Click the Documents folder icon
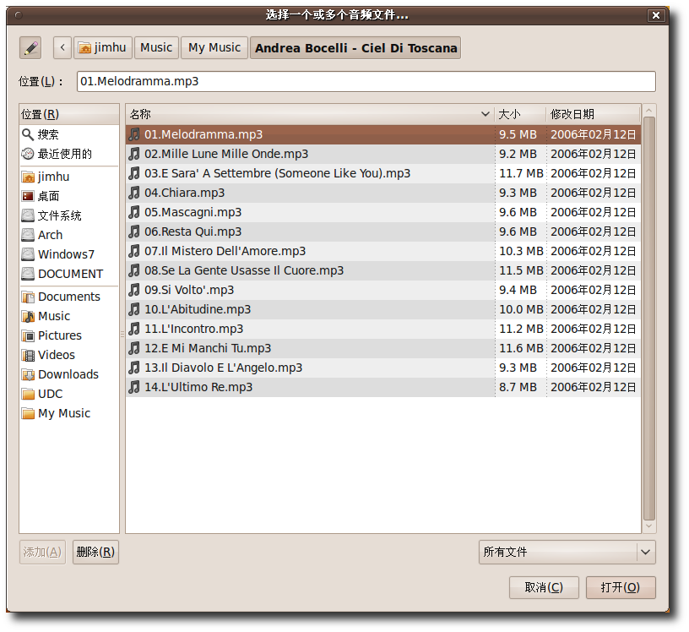689x632 pixels. pos(28,297)
